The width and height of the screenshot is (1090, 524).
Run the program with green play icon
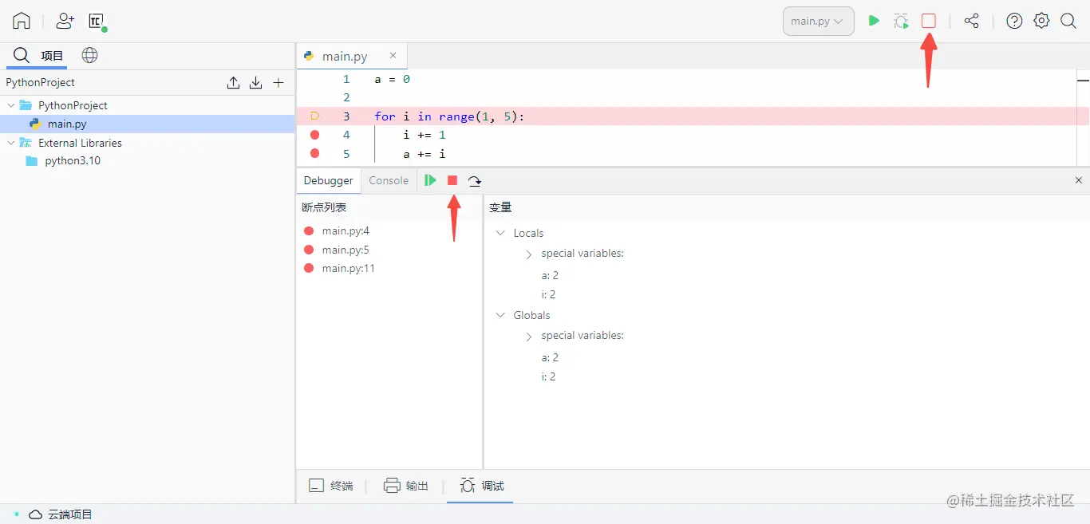(x=874, y=21)
